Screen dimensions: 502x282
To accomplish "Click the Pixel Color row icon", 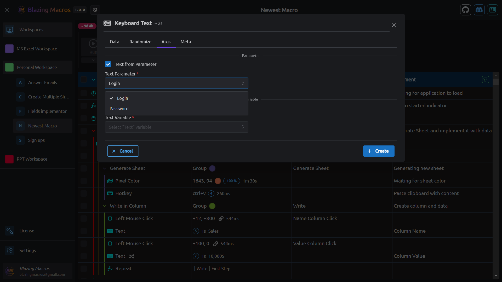I will click(110, 181).
